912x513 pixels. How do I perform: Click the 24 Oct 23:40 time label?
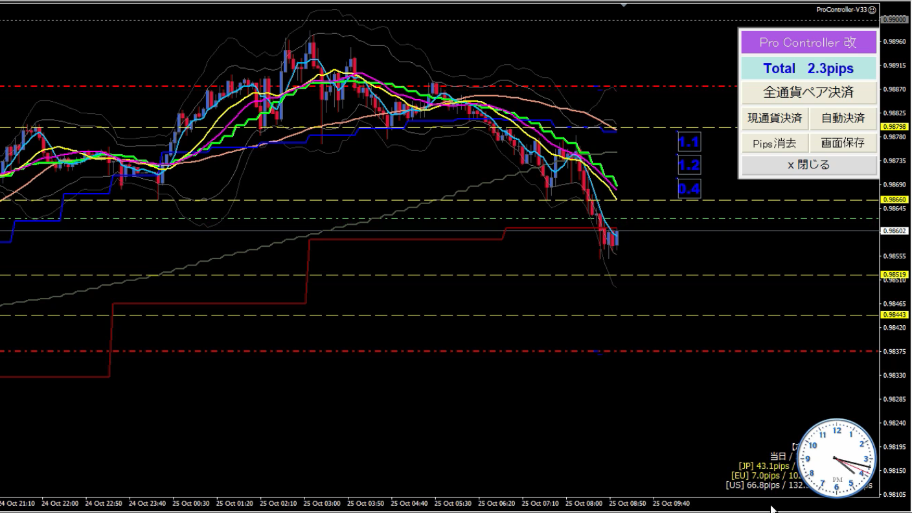(x=147, y=503)
